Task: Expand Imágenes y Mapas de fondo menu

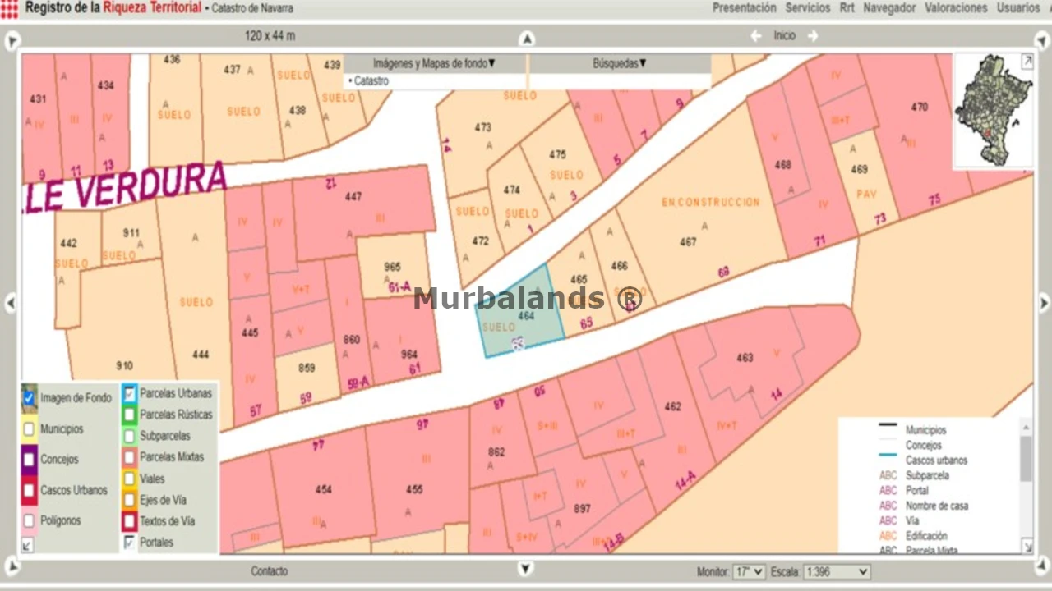Action: 434,63
